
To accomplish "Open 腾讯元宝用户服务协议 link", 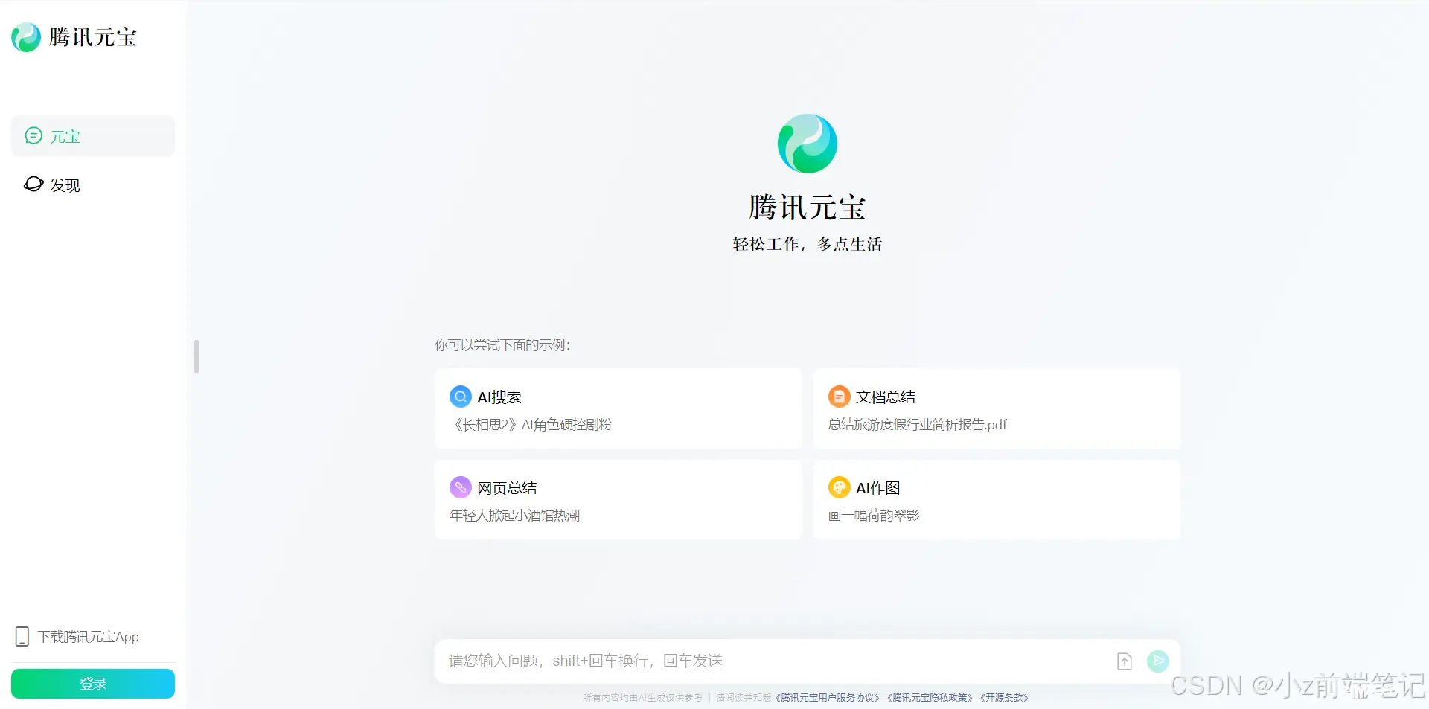I will 828,698.
